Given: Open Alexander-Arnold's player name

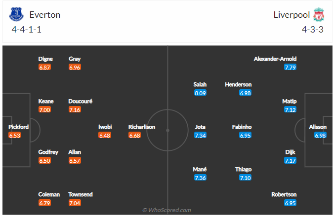Looking at the screenshot, I should [275, 59].
